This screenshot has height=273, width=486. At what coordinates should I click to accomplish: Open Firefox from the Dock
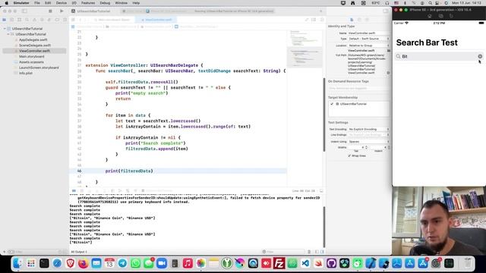coord(83,263)
